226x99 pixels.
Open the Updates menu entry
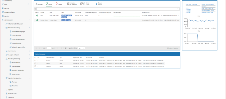click(x=11, y=90)
